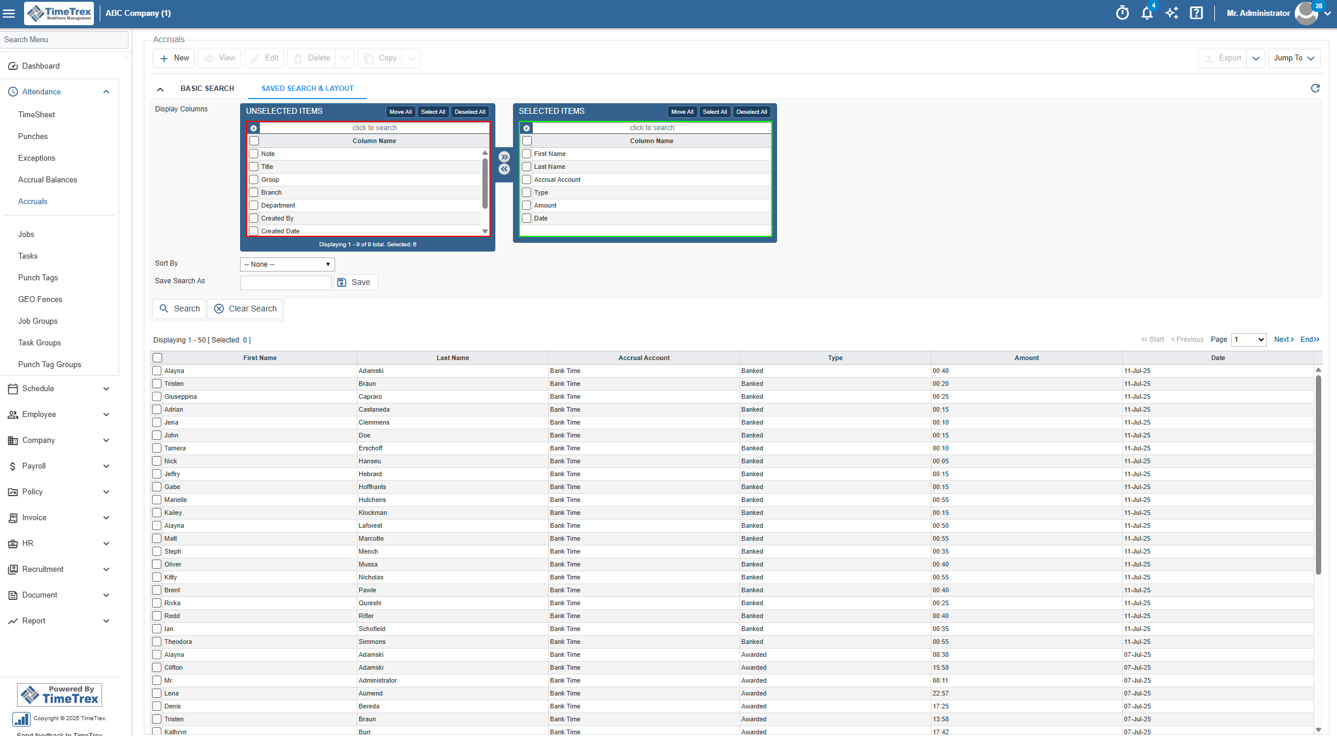The width and height of the screenshot is (1337, 736).
Task: Switch to Saved Search & Layout tab
Action: [x=308, y=89]
